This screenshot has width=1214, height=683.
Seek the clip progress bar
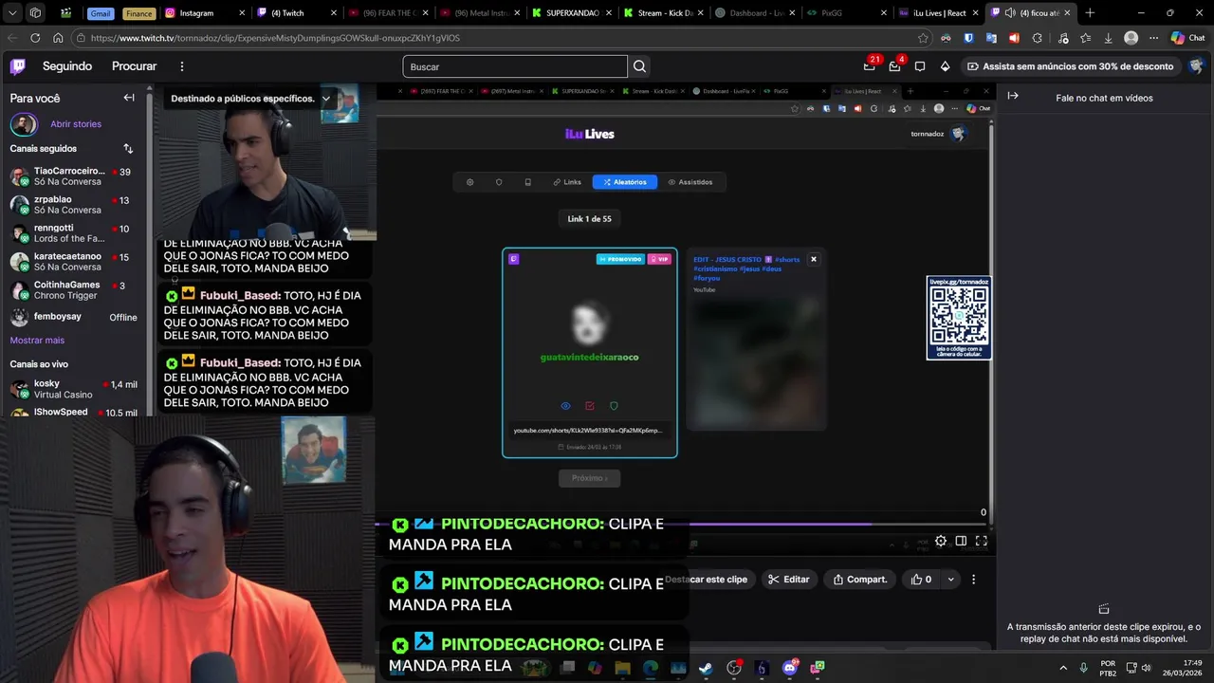(x=683, y=524)
